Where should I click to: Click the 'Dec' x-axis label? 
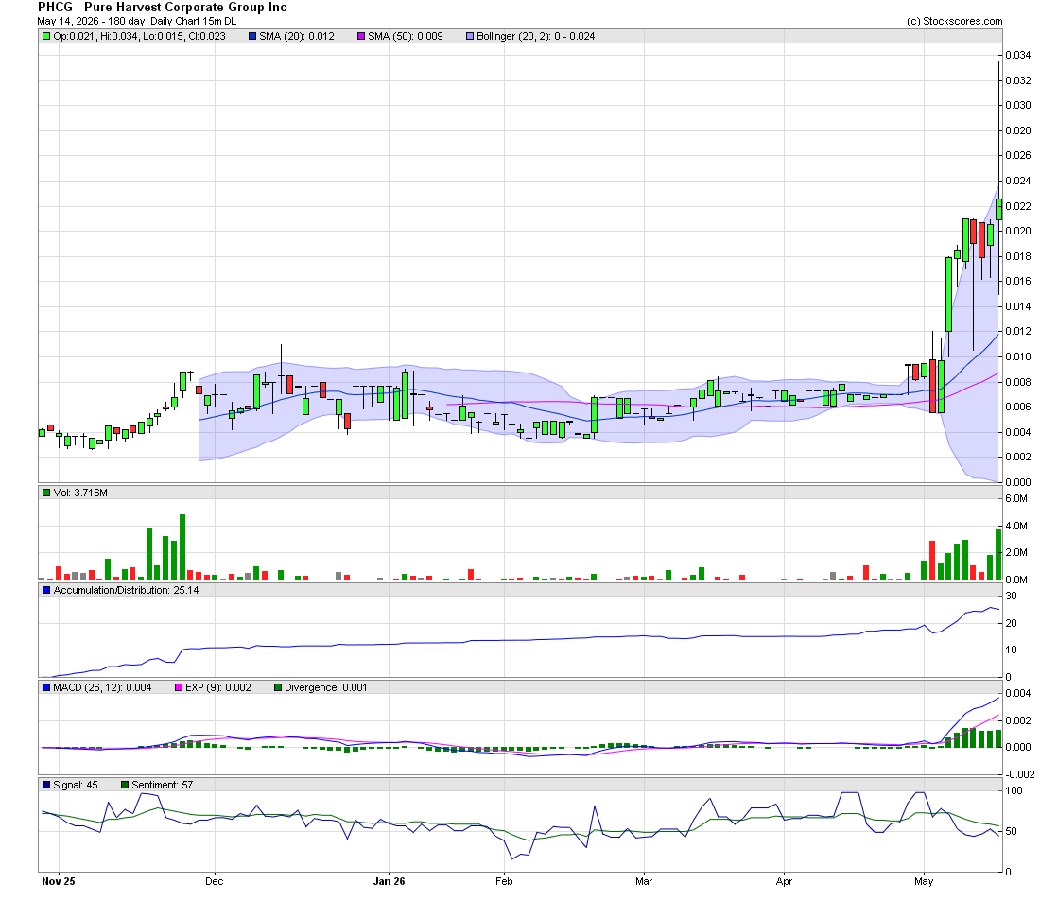[x=215, y=881]
